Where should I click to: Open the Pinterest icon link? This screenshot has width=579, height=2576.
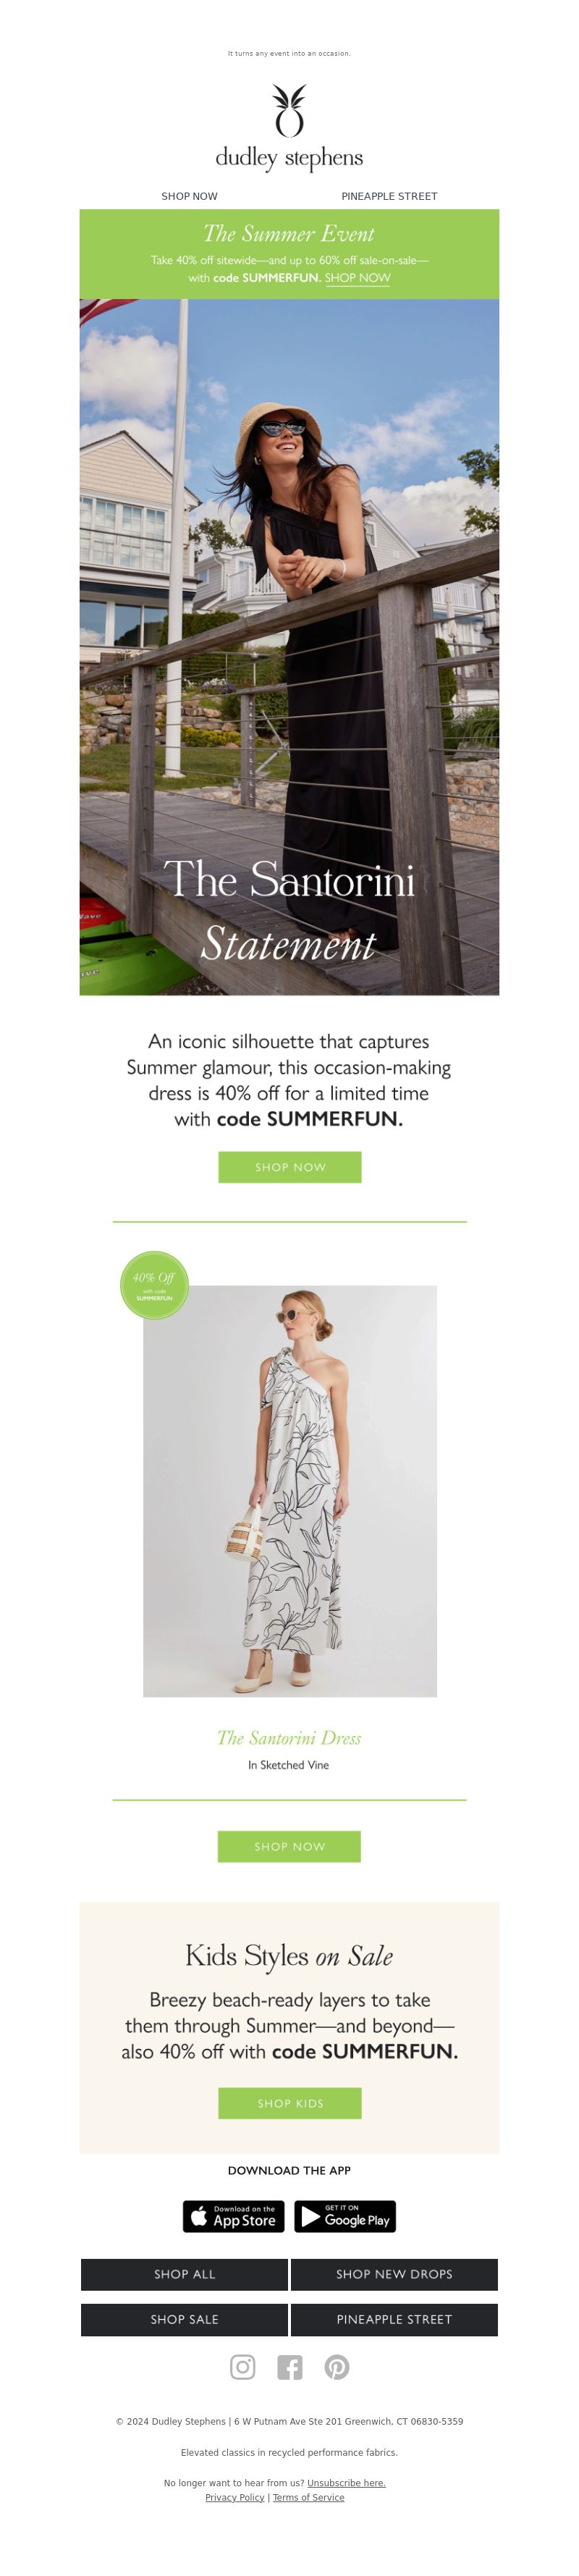(x=336, y=2366)
